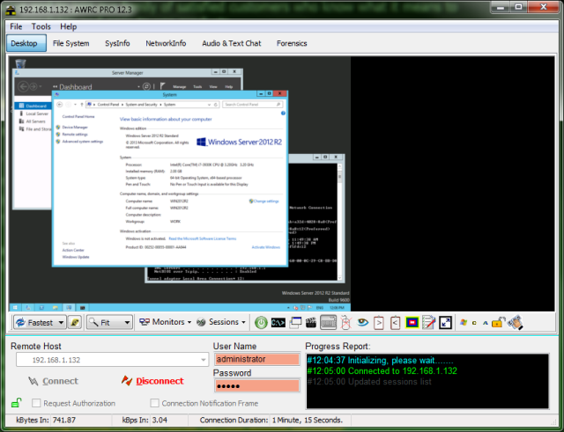Click the small yellow C key icon
564x432 pixels.
point(474,323)
